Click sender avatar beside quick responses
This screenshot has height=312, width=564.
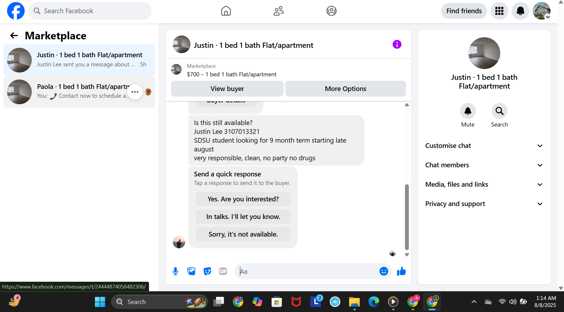click(179, 242)
